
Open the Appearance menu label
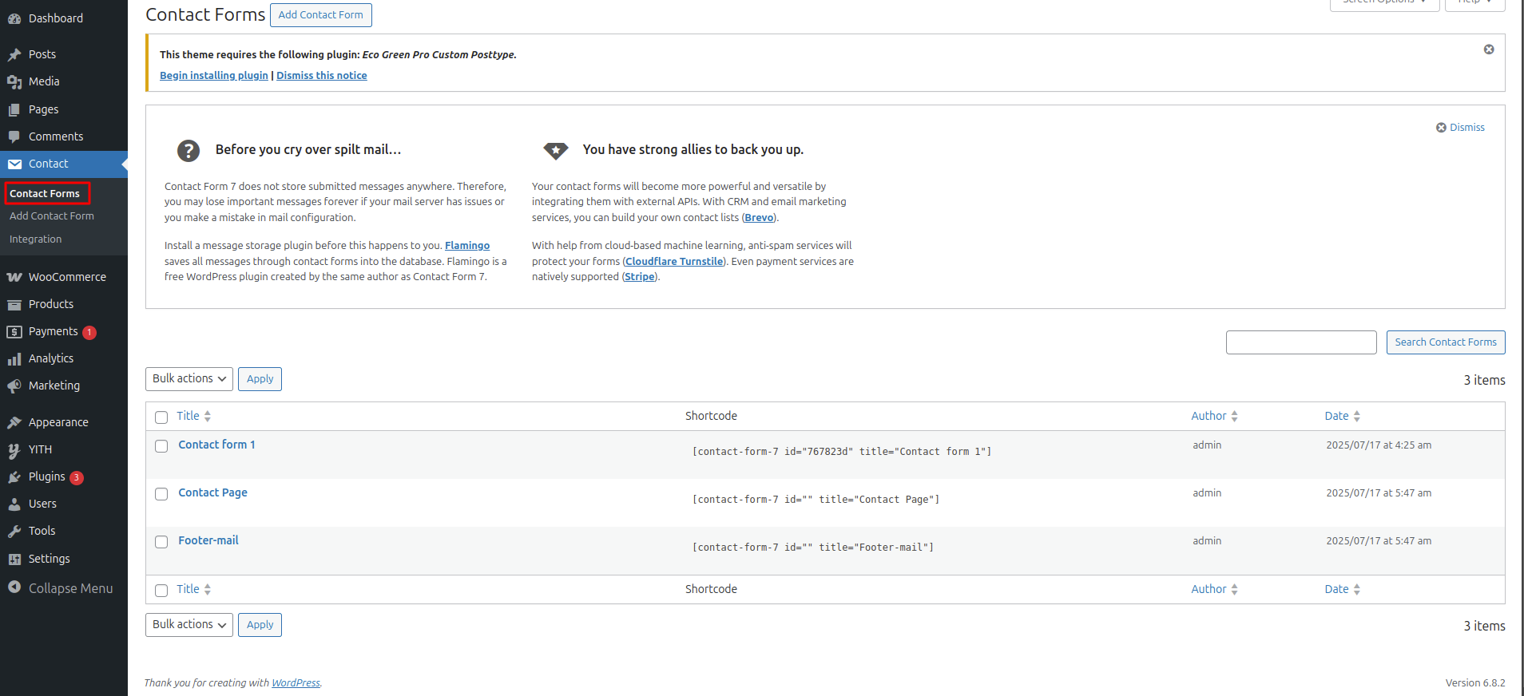(58, 422)
